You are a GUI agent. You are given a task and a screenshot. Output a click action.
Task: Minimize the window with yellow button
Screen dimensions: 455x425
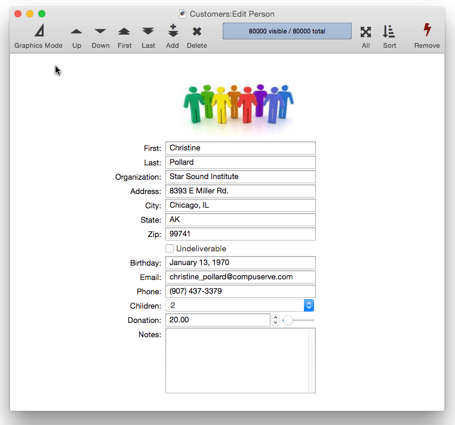click(30, 14)
